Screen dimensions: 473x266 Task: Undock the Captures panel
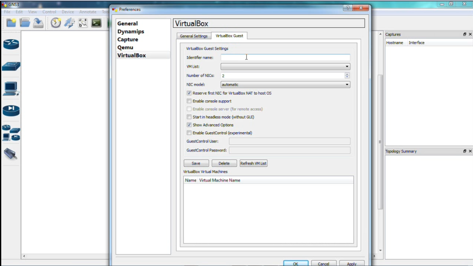point(465,34)
